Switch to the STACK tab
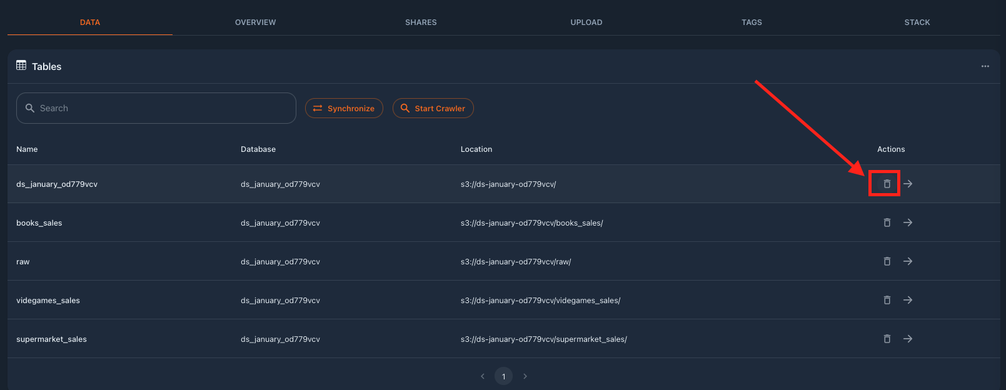The width and height of the screenshot is (1006, 390). coord(917,22)
